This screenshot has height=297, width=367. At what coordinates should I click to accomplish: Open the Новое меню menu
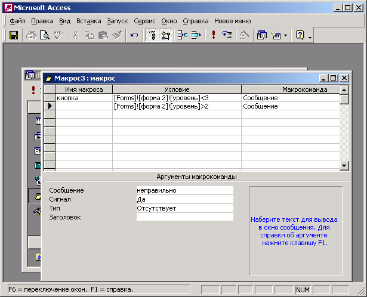click(232, 21)
